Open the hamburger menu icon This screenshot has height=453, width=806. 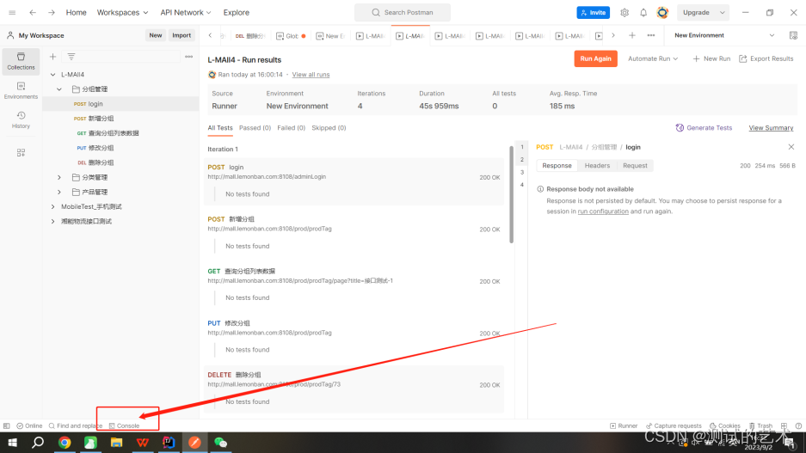(12, 12)
